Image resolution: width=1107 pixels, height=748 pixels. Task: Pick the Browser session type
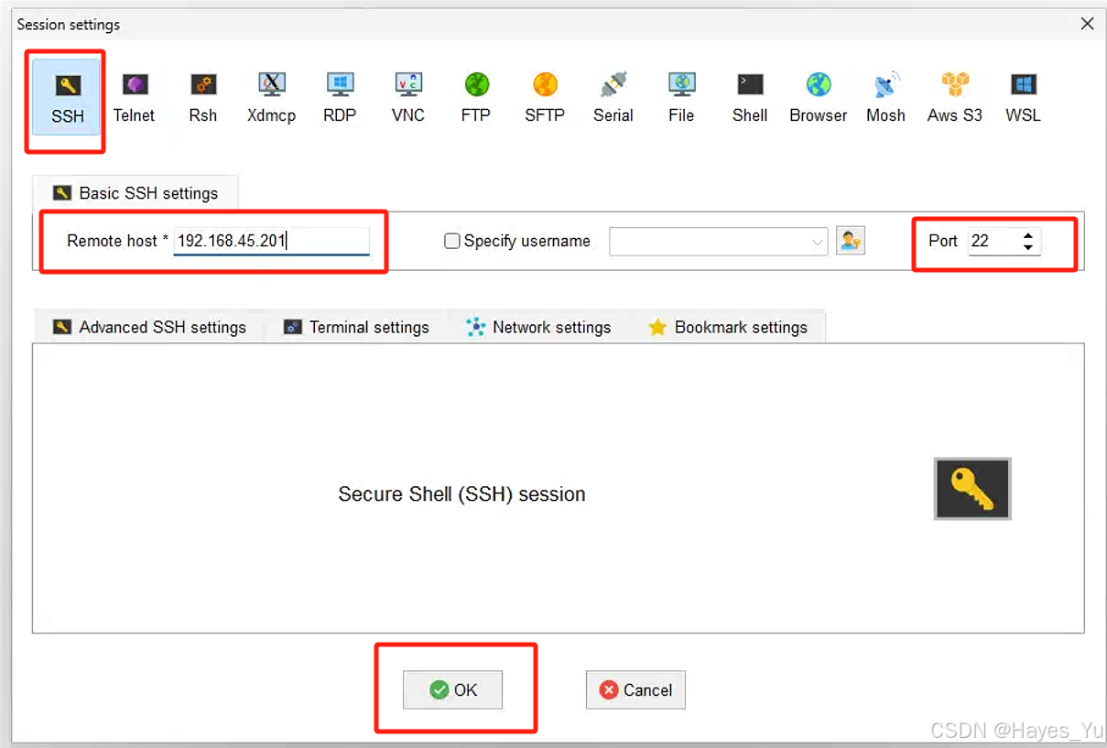point(819,98)
